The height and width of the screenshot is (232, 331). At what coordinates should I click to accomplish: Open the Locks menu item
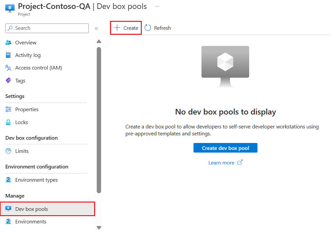[x=22, y=122]
